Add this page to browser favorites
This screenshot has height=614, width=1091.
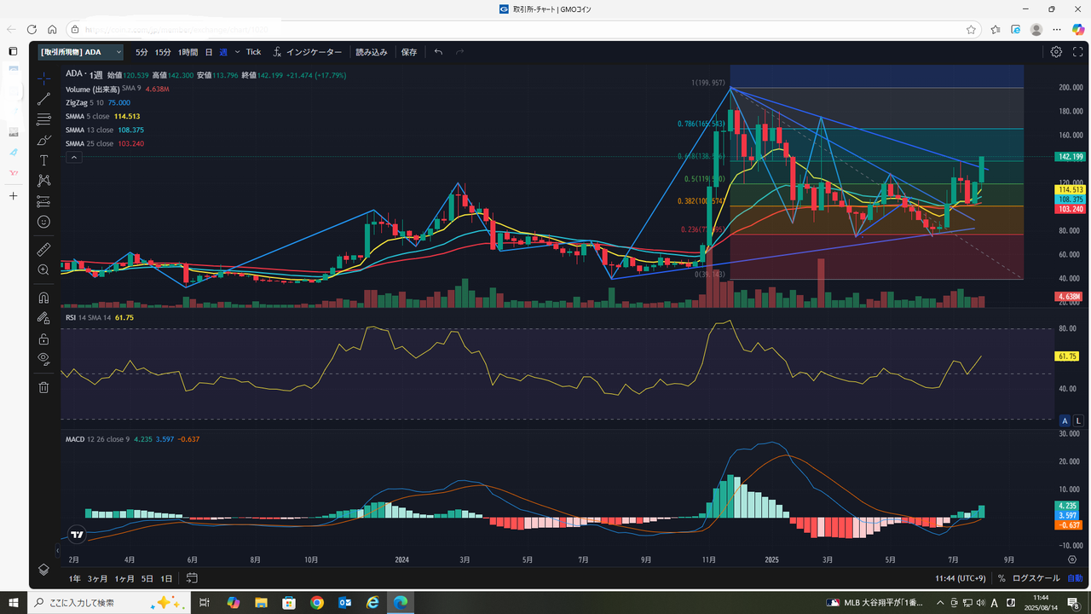click(971, 29)
